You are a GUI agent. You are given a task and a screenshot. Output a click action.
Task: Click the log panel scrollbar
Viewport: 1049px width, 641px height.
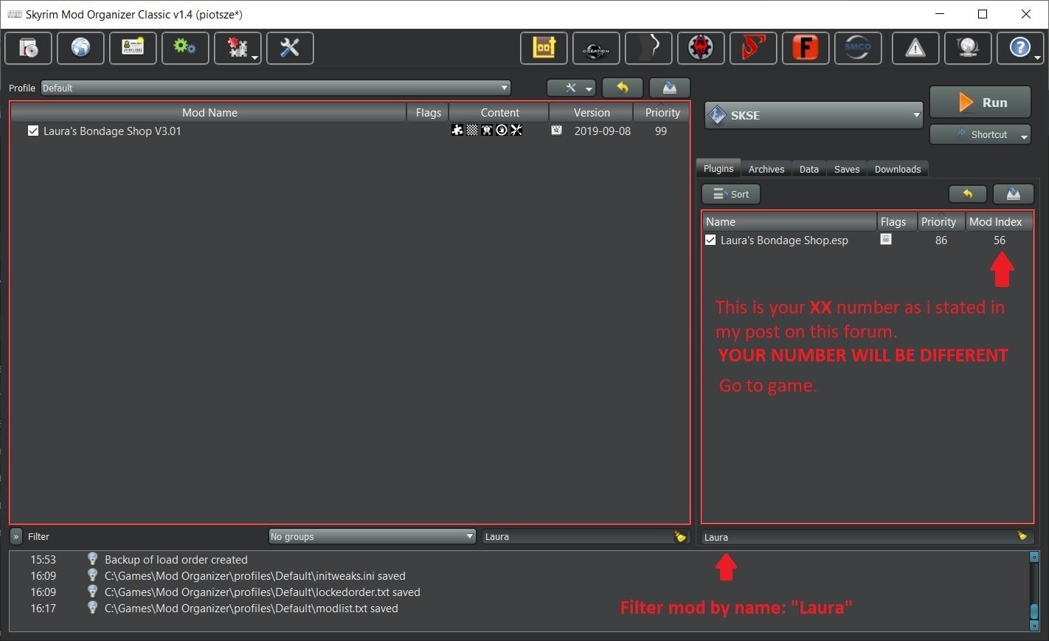click(1034, 591)
